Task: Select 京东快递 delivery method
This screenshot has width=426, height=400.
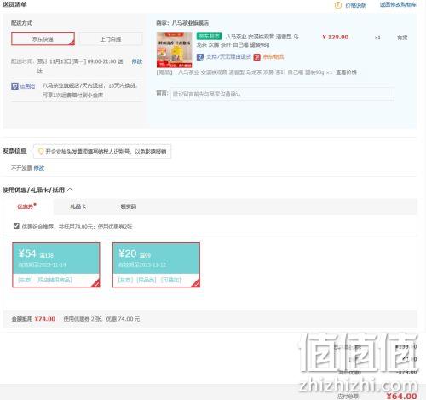Action: (43, 39)
